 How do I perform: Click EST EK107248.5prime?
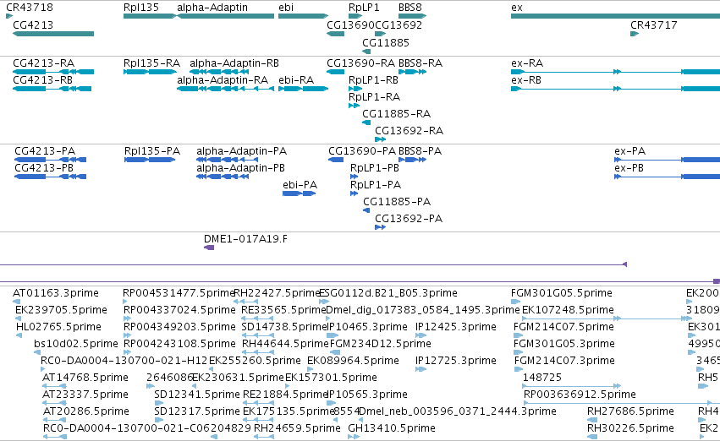568,310
